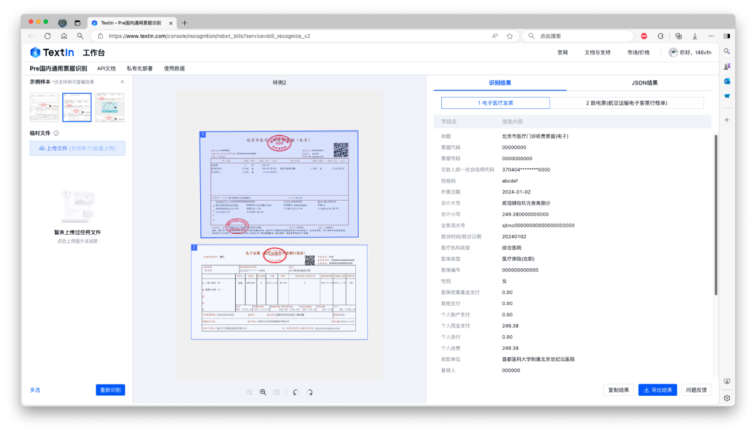Open the 官网 link
756x434 pixels.
[x=562, y=52]
